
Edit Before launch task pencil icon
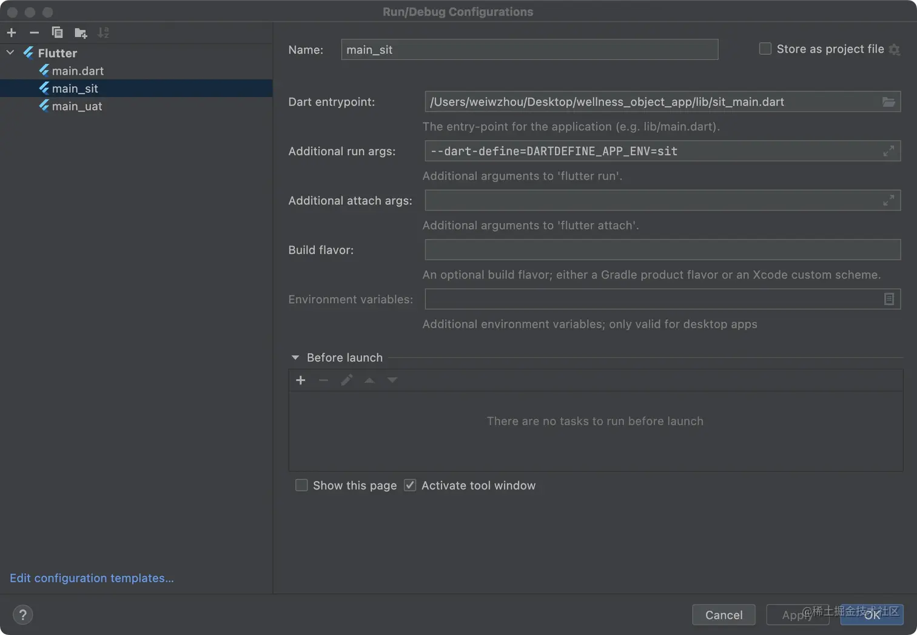[x=346, y=380]
